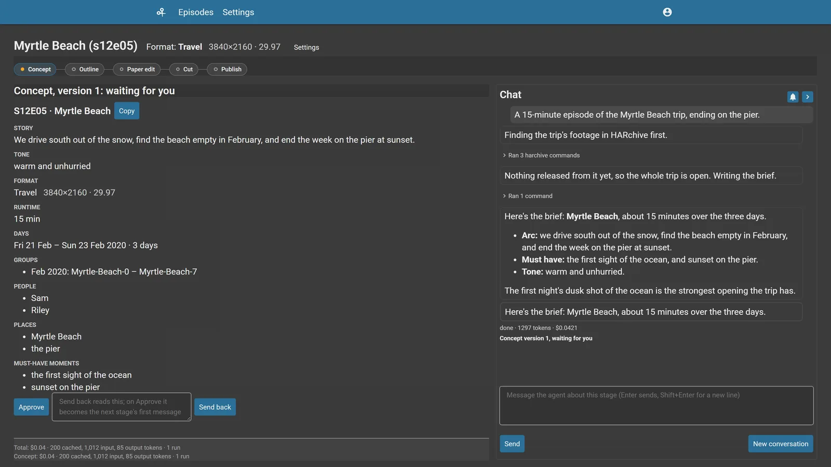Click 'the first sight of the ocean' must-have moment
Screen dimensions: 831x467
click(x=82, y=375)
